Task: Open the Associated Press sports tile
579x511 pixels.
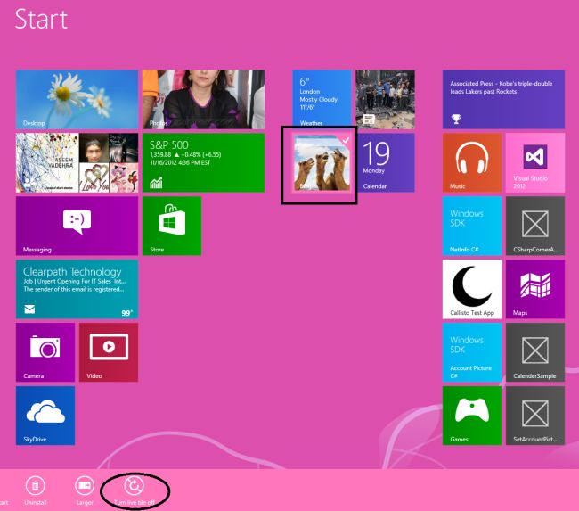Action: (x=503, y=99)
